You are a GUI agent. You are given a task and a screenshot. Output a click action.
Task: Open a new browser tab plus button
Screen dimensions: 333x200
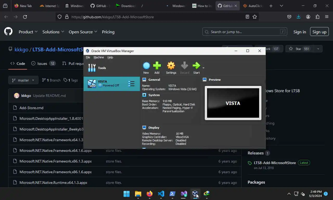271,6
